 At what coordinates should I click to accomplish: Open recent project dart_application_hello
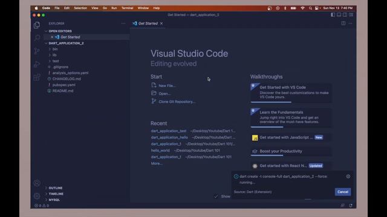[169, 137]
